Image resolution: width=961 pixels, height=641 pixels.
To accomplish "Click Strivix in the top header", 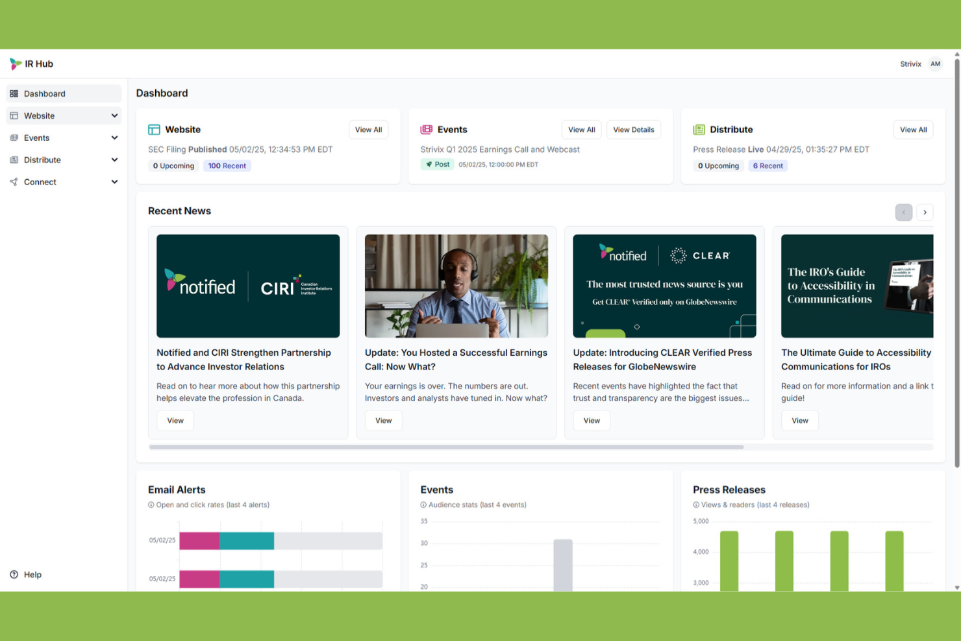I will (910, 64).
